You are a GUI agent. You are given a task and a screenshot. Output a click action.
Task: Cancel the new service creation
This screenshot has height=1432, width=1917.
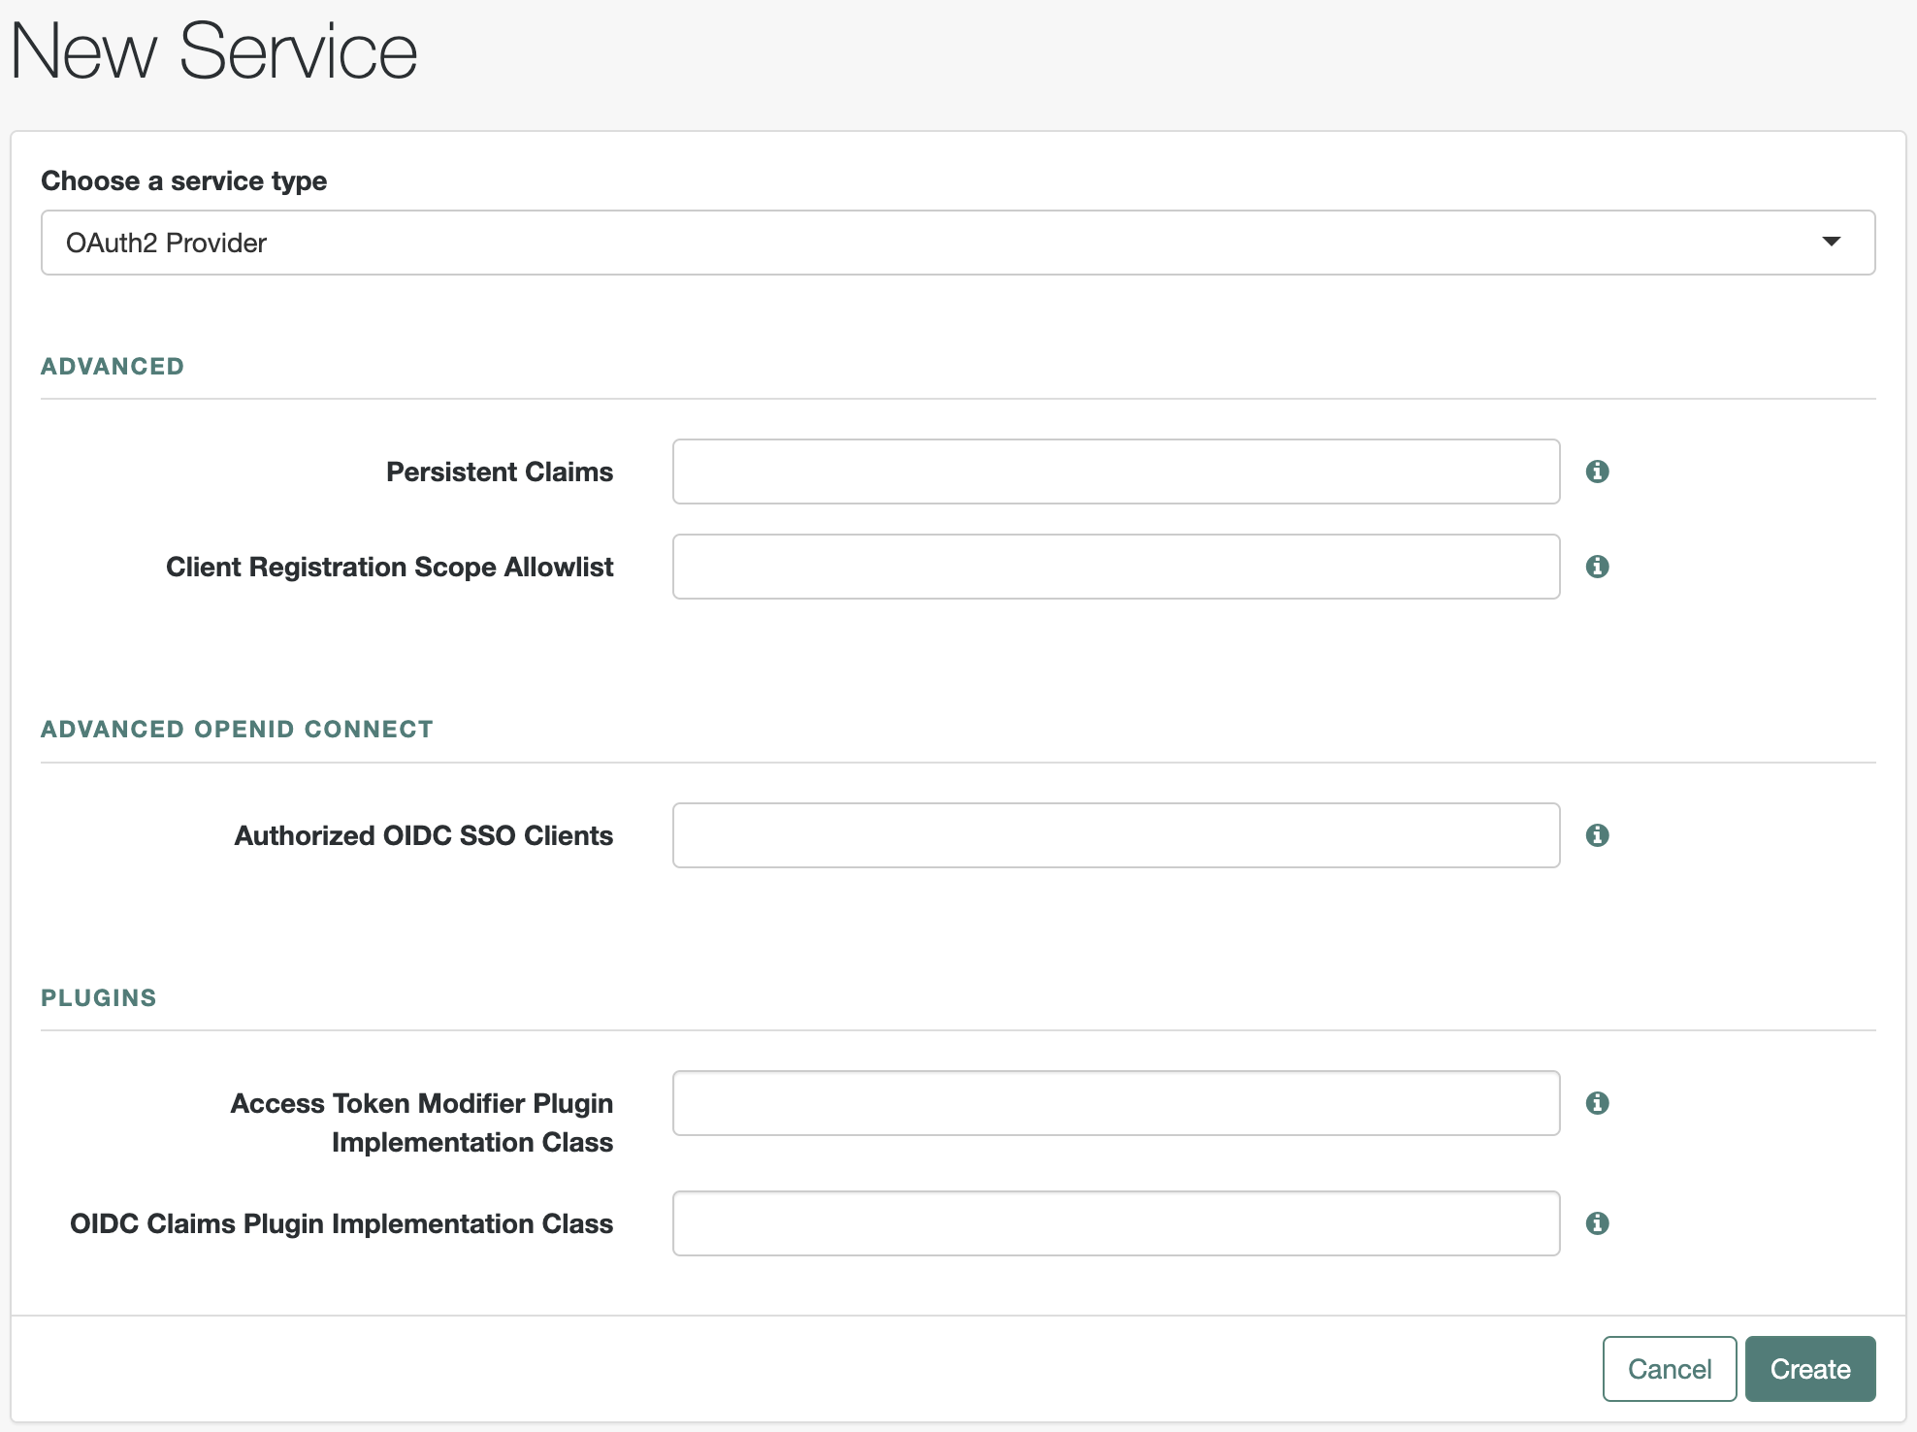[x=1669, y=1369]
